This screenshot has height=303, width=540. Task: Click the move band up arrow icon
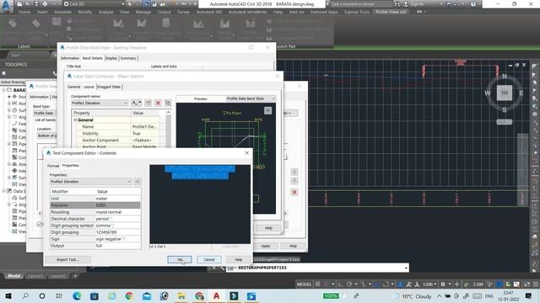[x=294, y=172]
